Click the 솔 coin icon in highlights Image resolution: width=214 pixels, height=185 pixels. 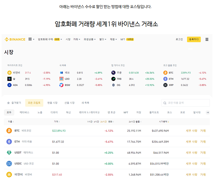9,79
